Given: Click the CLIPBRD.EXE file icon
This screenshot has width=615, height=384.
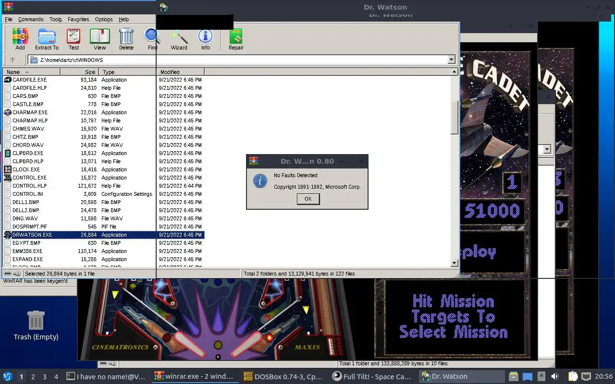Looking at the screenshot, I should pos(8,153).
